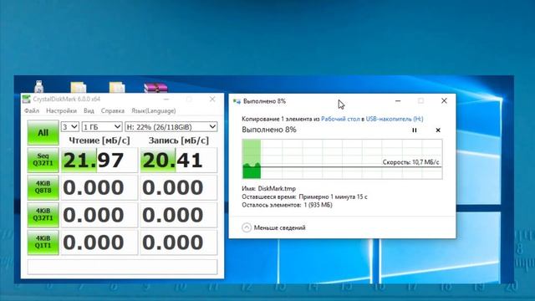
Task: Click the remaining time Примерно 1 минута 15 с
Action: (333, 197)
